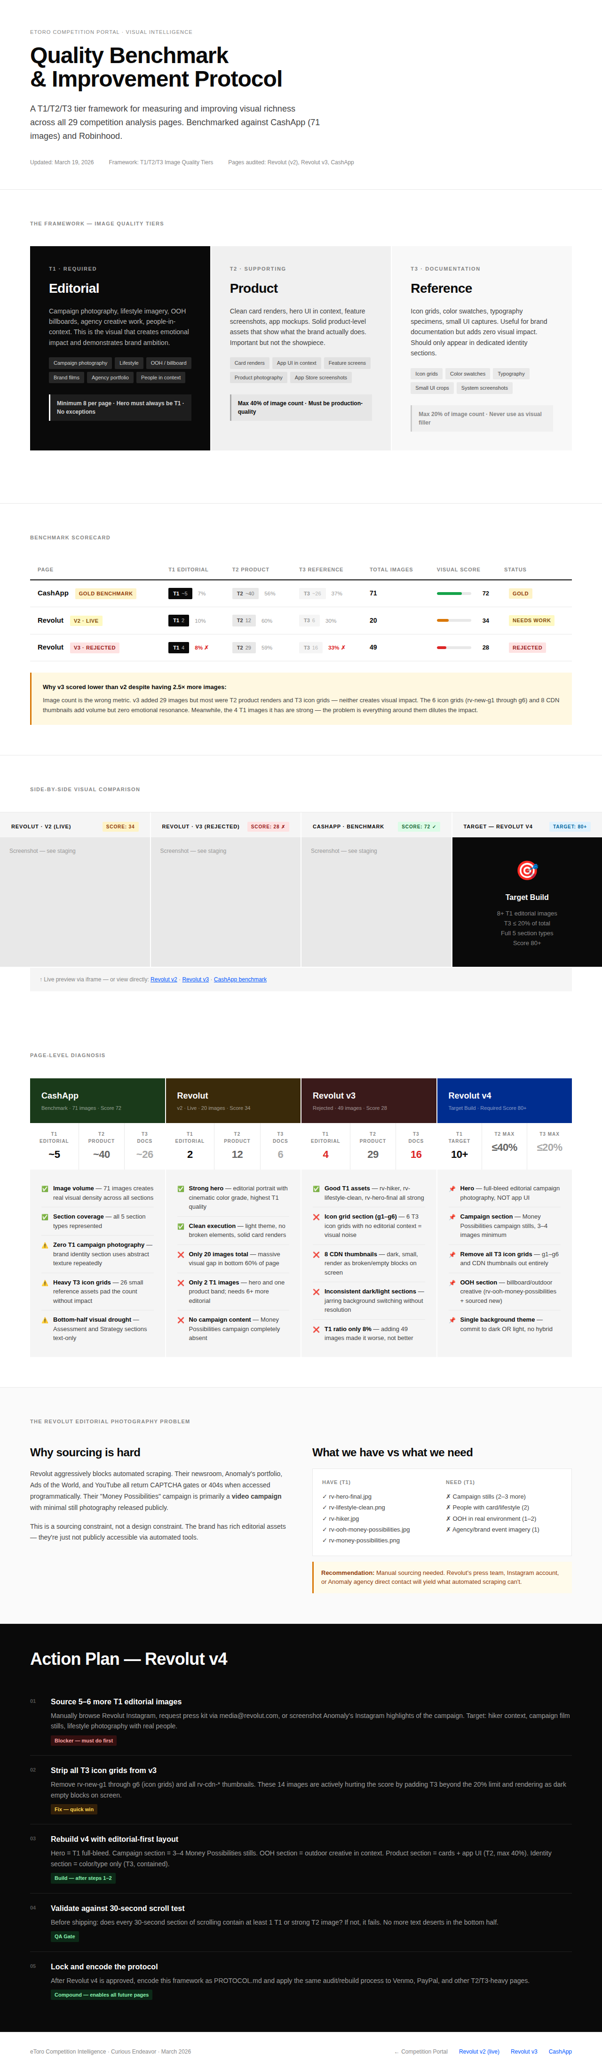Click the green check next to Clean execution
Image resolution: width=602 pixels, height=2071 pixels.
[181, 1226]
